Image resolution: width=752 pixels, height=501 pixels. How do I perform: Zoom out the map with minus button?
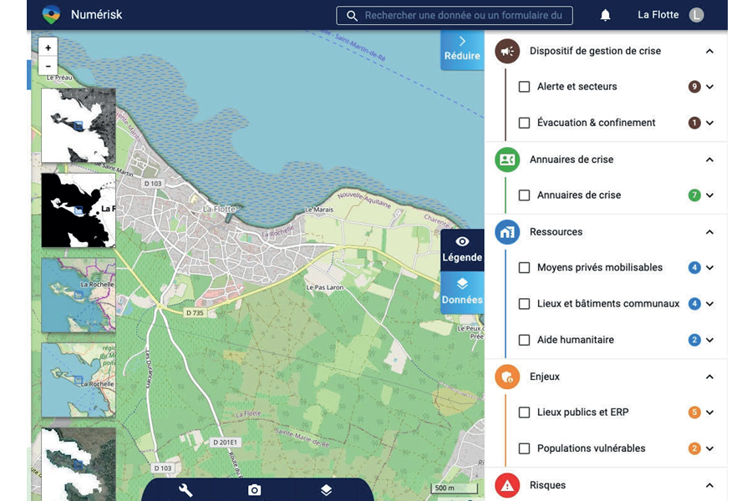point(48,66)
